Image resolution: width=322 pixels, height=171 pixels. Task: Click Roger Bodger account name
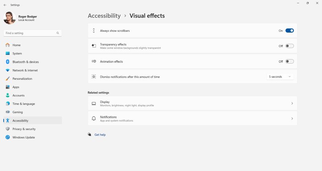[x=27, y=16]
